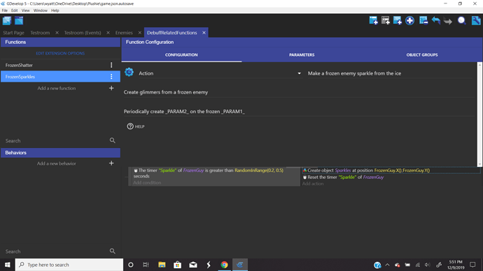483x271 pixels.
Task: Open FrozenShatter three-dot options menu
Action: tap(111, 65)
